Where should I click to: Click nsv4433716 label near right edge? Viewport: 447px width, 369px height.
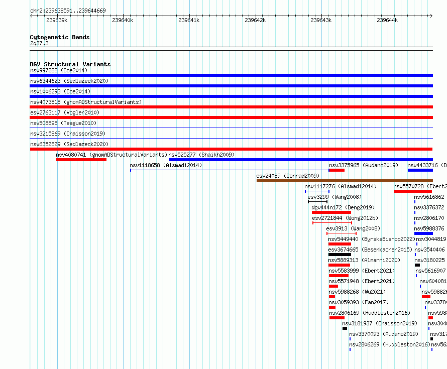point(427,165)
